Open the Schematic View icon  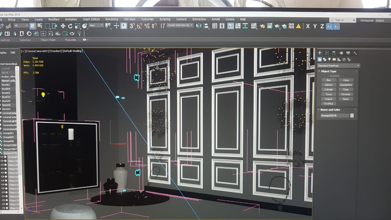pyautogui.click(x=245, y=26)
